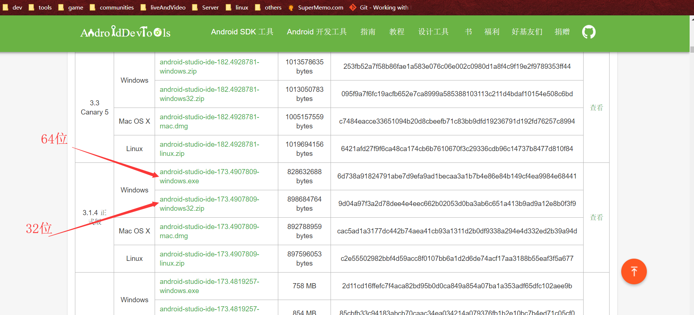Download android-studio-ide-182.4928781-linux.zip
Screen dimensions: 694x315
pyautogui.click(x=209, y=149)
